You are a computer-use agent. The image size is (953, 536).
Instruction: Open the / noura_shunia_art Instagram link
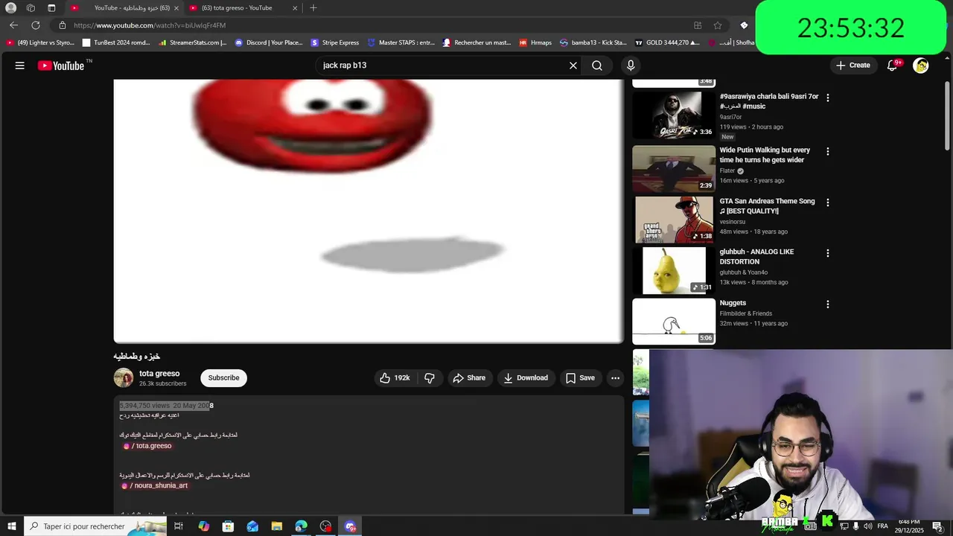[x=155, y=485]
